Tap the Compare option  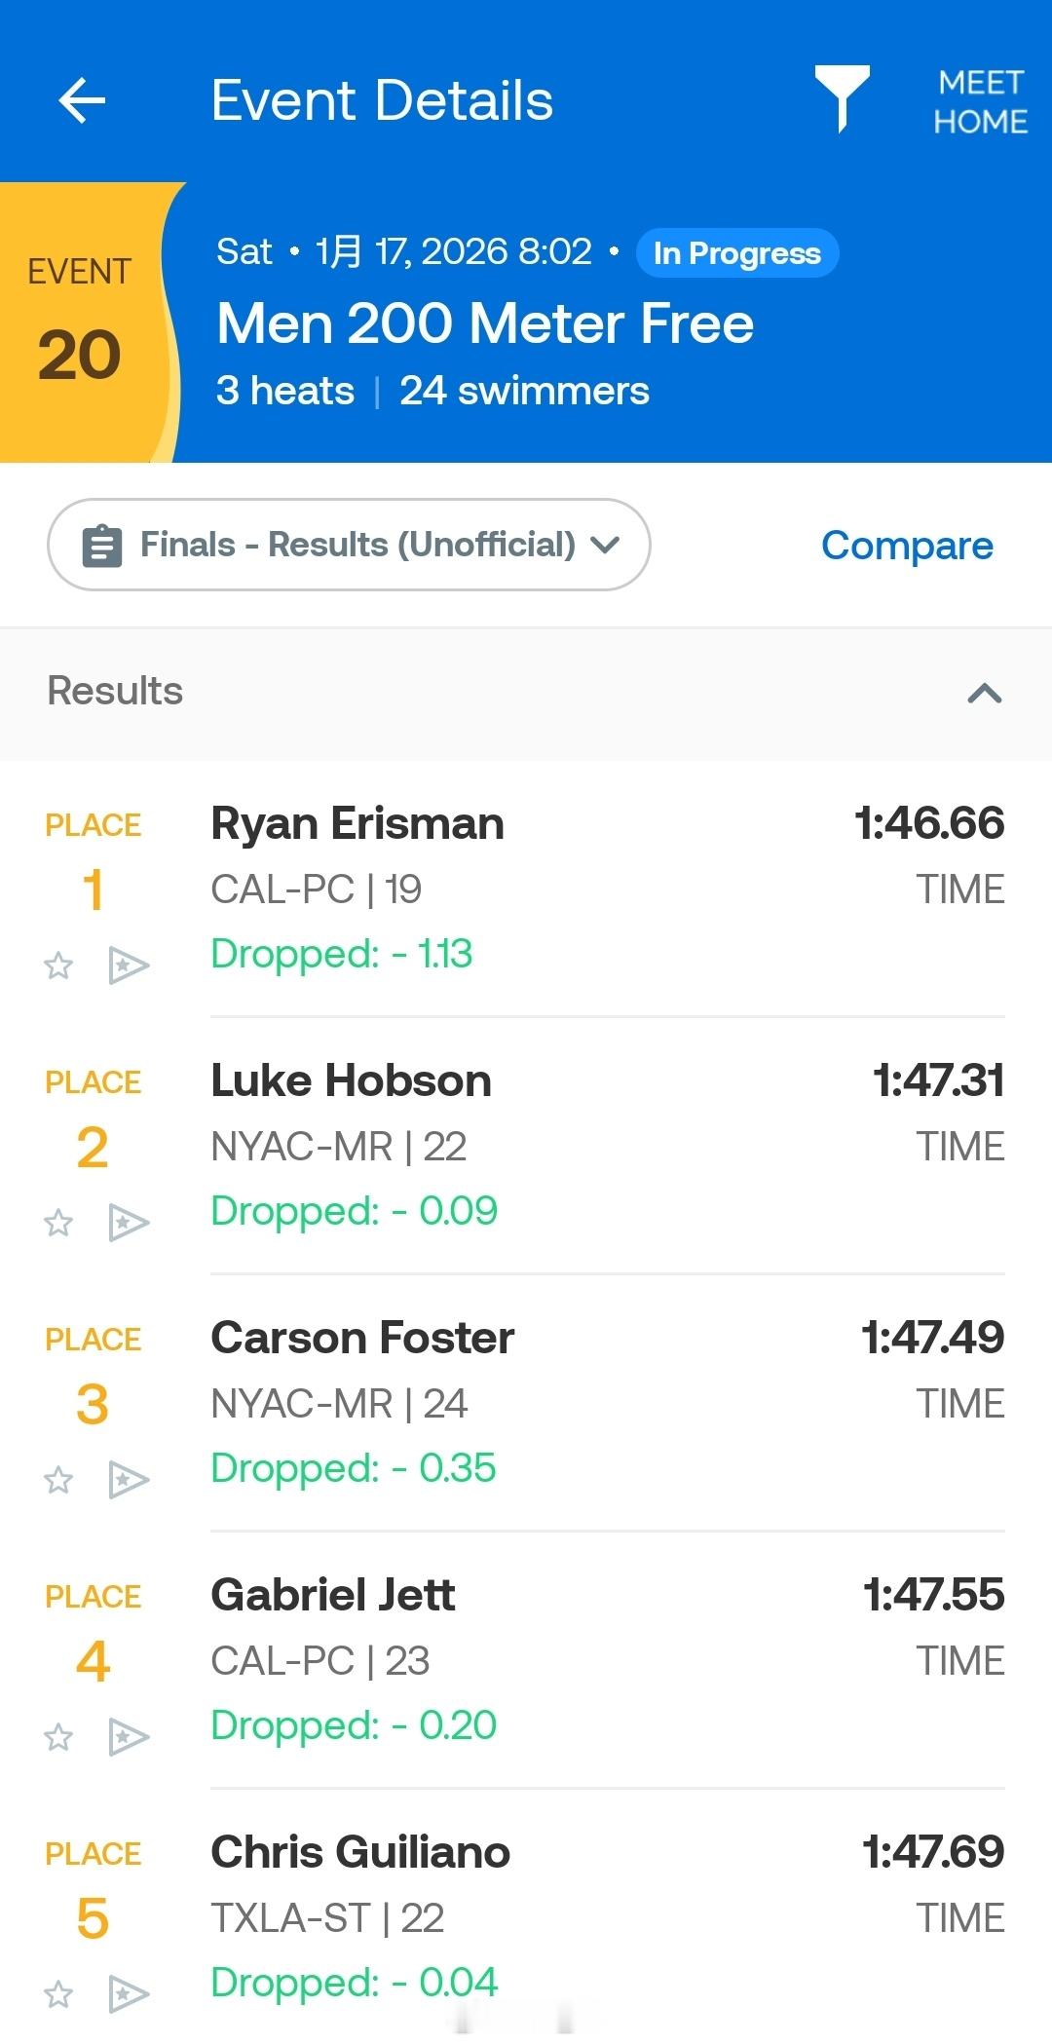[x=907, y=546]
